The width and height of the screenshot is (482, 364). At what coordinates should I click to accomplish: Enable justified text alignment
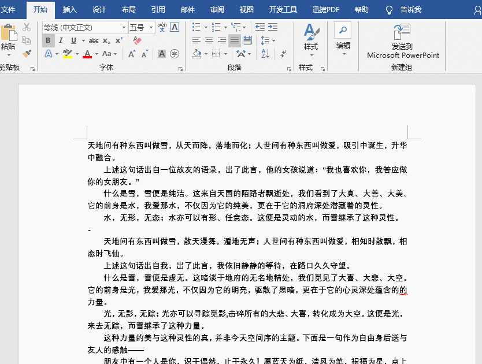234,40
